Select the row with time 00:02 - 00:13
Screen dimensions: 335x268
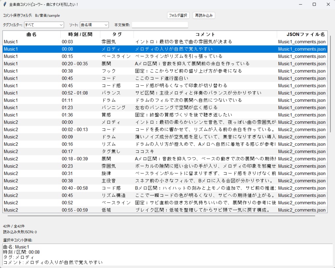coord(165,130)
